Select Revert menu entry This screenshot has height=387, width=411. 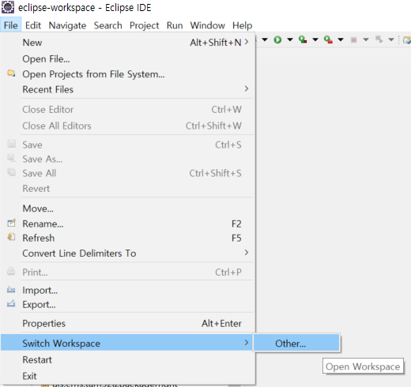tap(128, 189)
